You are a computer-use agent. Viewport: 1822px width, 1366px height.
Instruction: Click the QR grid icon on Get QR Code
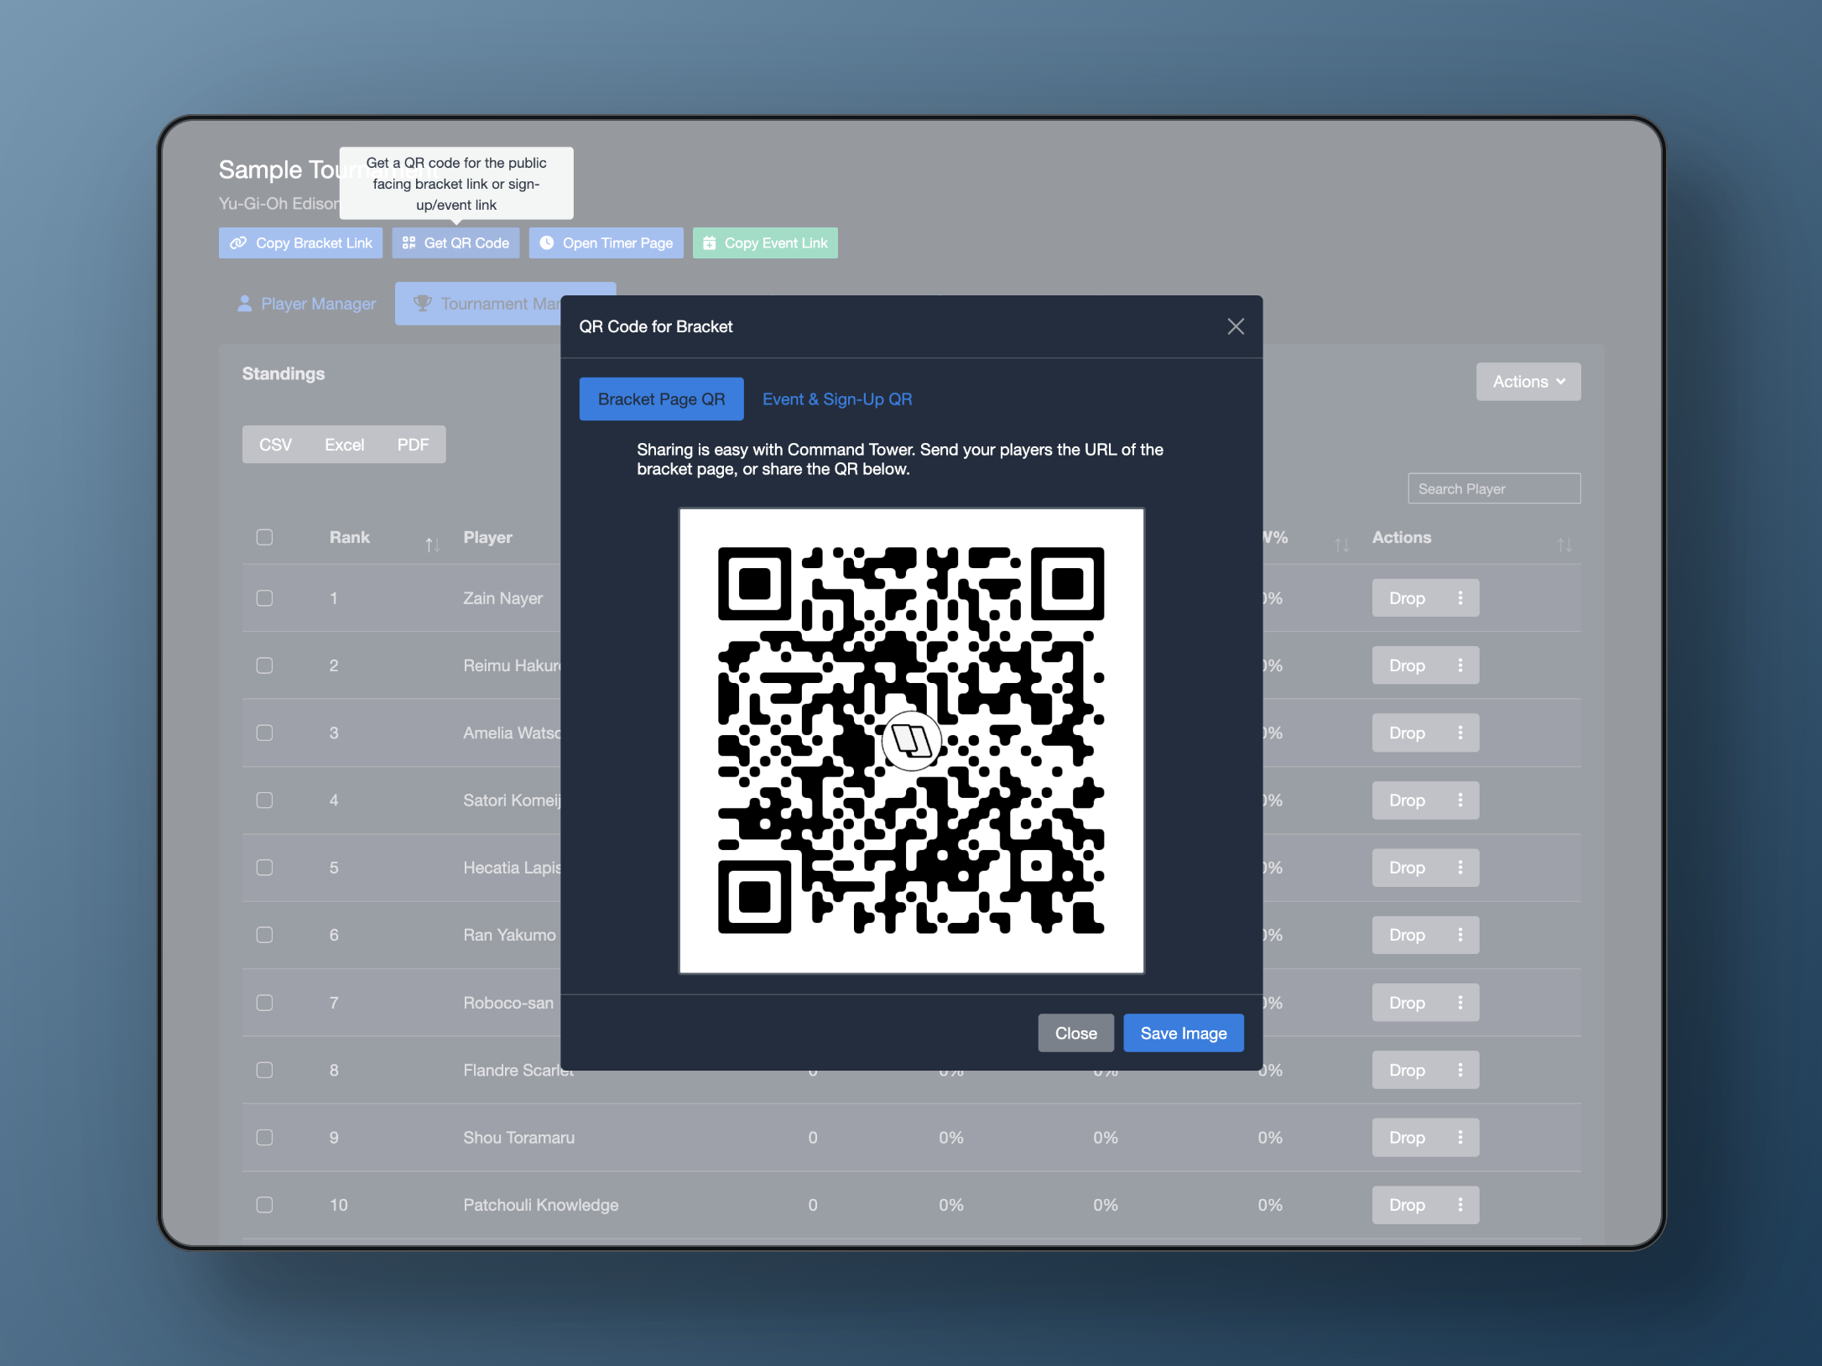(x=409, y=242)
